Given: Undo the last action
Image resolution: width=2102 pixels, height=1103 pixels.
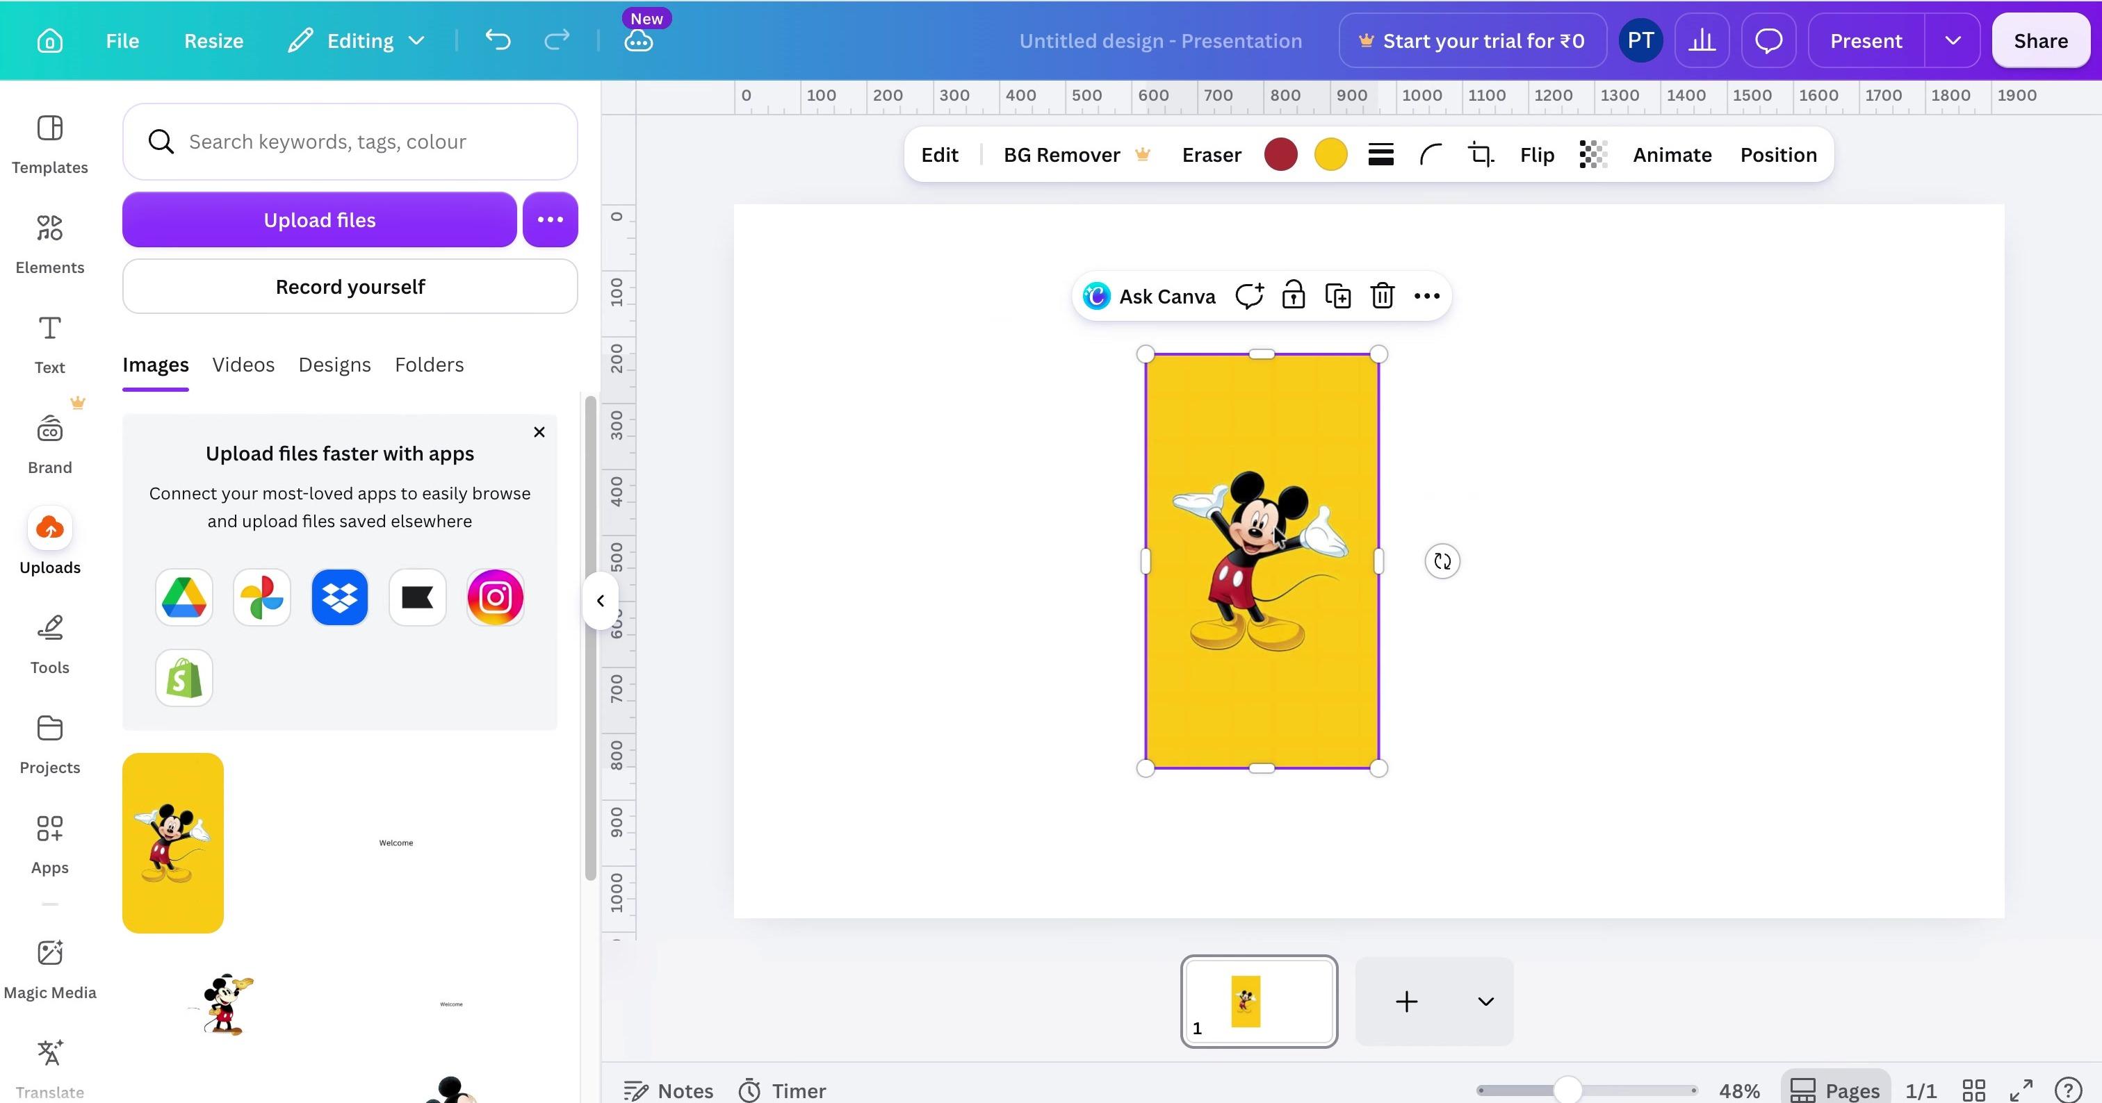Looking at the screenshot, I should pos(498,40).
